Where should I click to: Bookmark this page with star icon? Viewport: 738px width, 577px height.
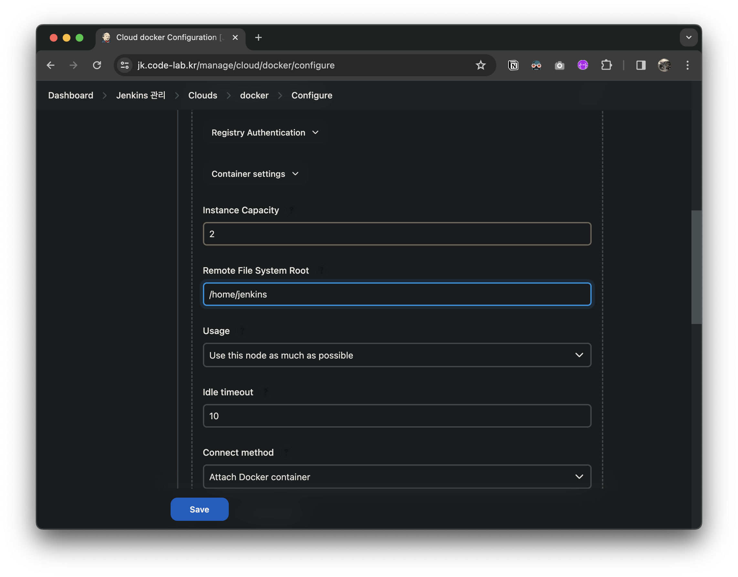click(x=480, y=65)
